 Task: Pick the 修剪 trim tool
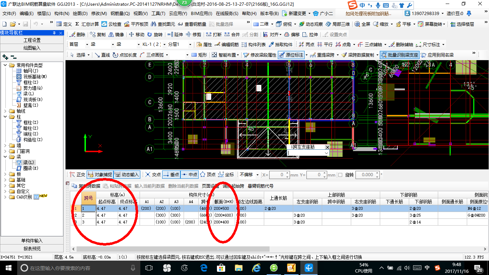193,35
